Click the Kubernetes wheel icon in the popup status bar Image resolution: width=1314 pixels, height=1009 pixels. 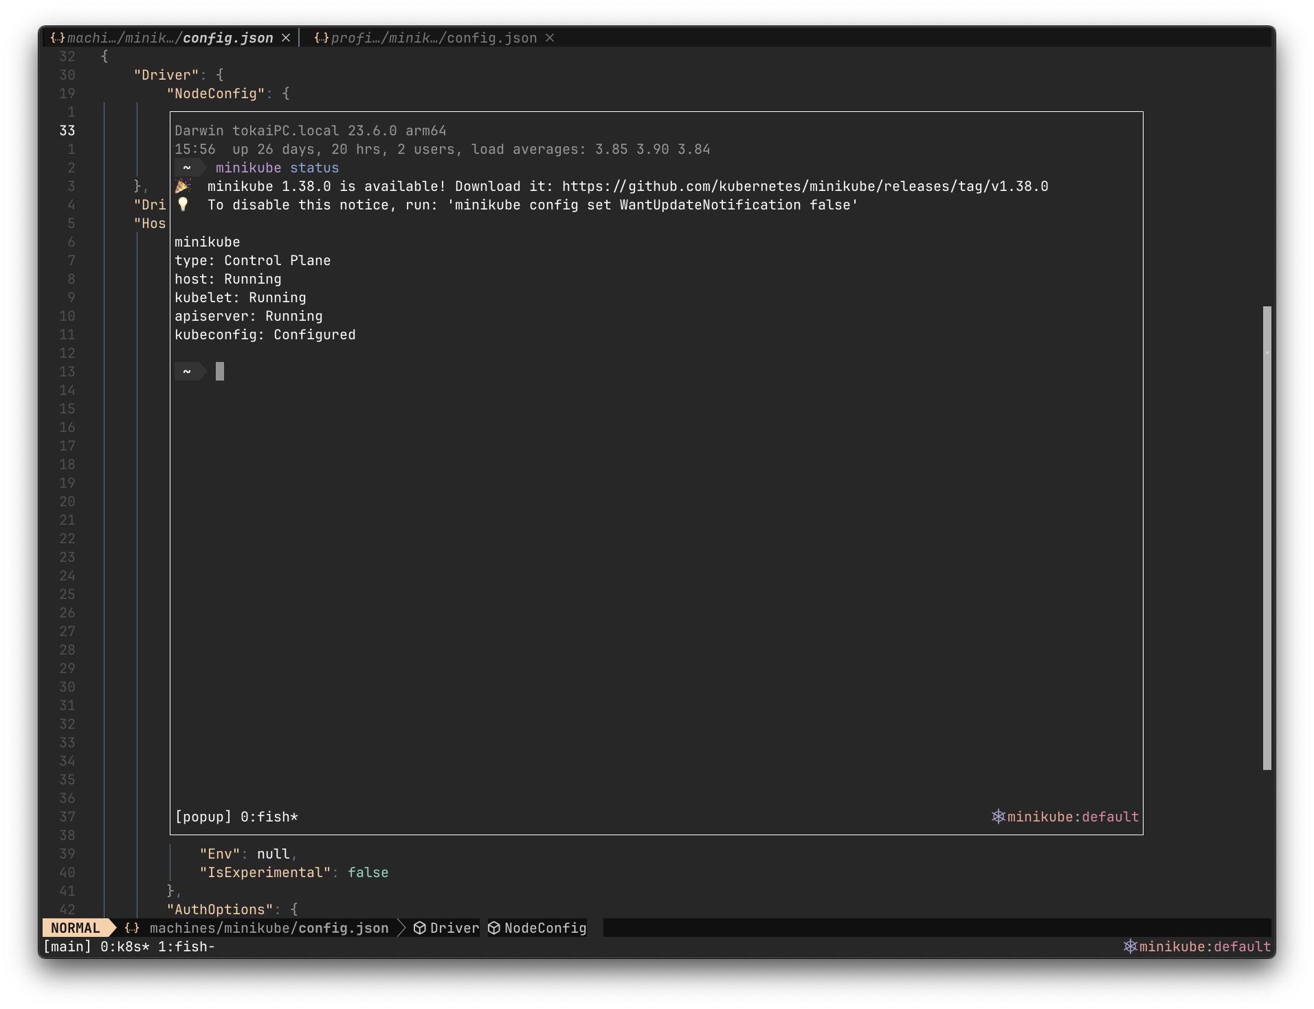coord(998,817)
